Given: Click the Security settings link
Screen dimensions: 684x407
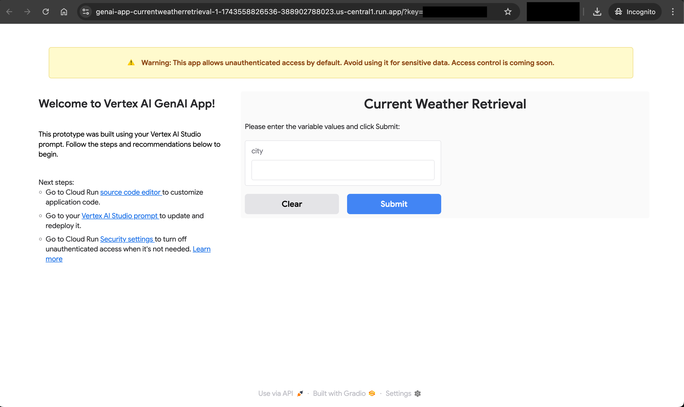Looking at the screenshot, I should click(127, 239).
